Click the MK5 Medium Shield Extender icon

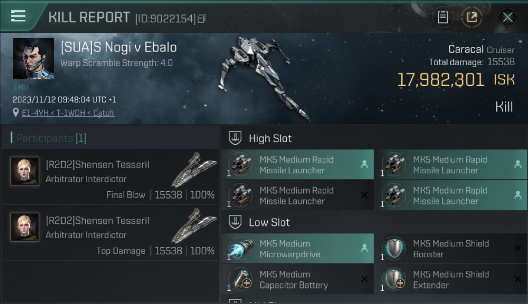point(394,279)
